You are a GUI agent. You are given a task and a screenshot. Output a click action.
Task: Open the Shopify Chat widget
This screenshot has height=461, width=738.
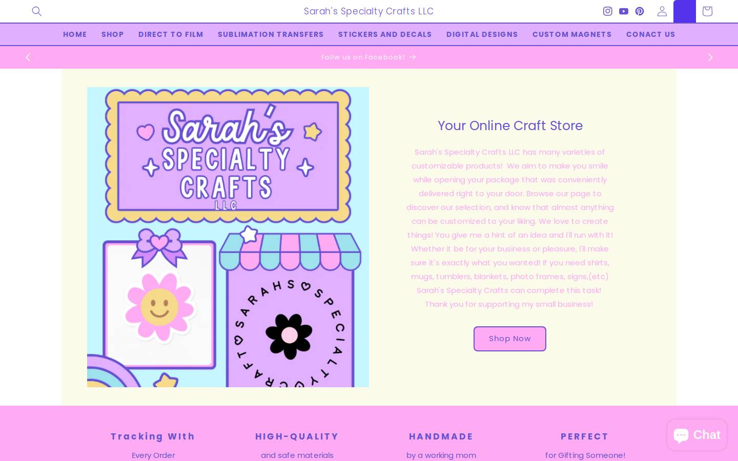pos(697,435)
